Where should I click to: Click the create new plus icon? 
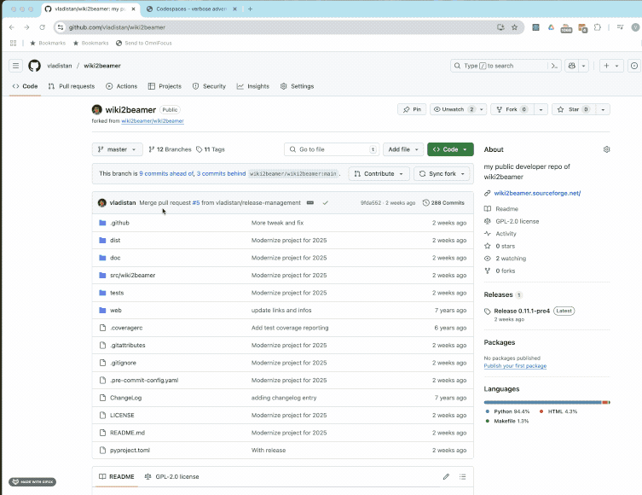[606, 66]
